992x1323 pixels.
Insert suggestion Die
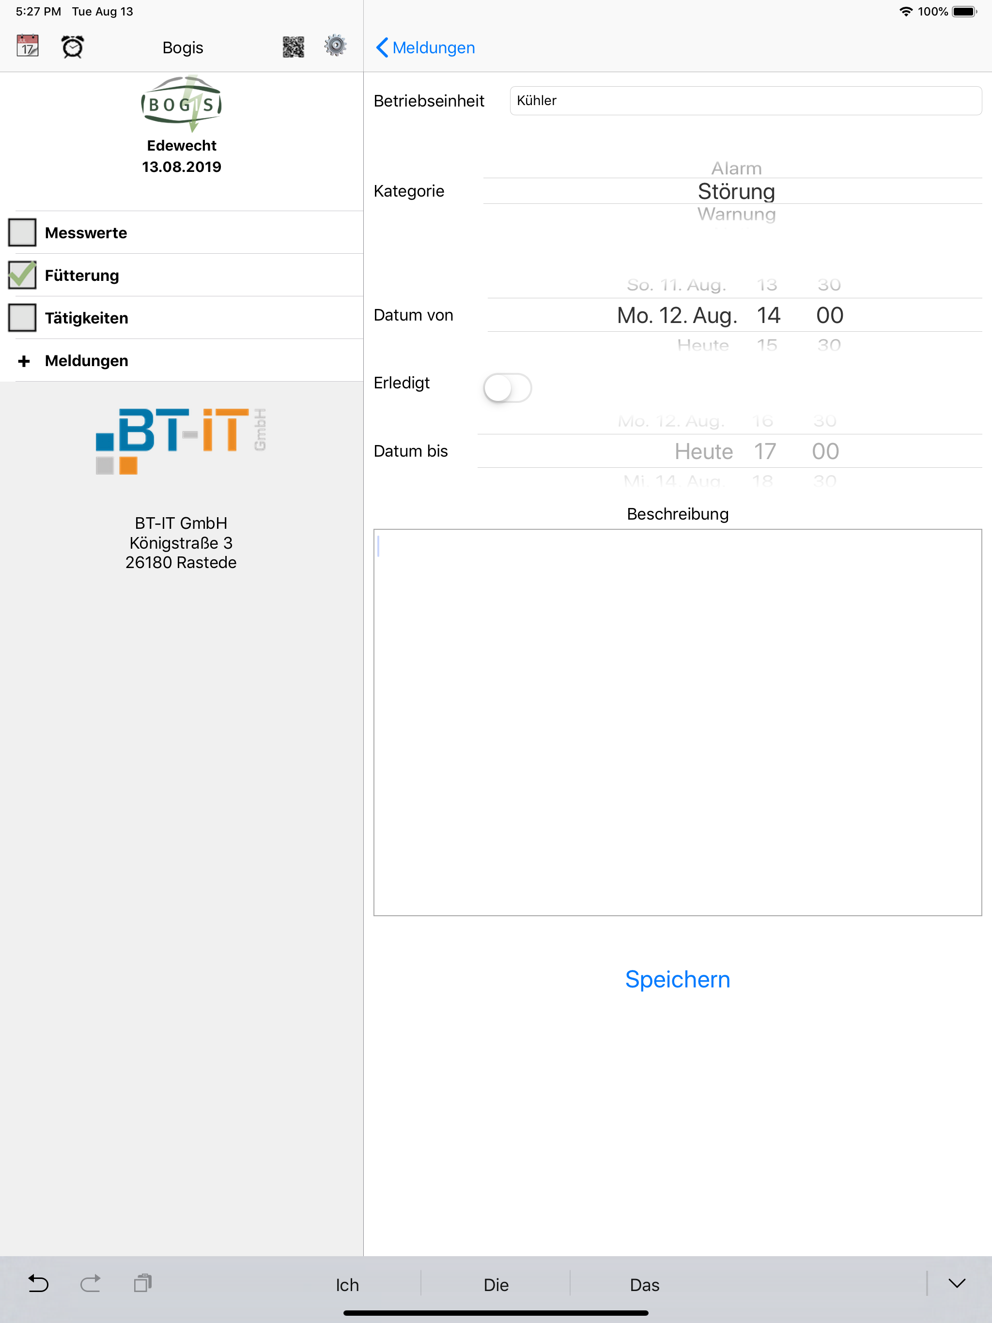click(496, 1285)
